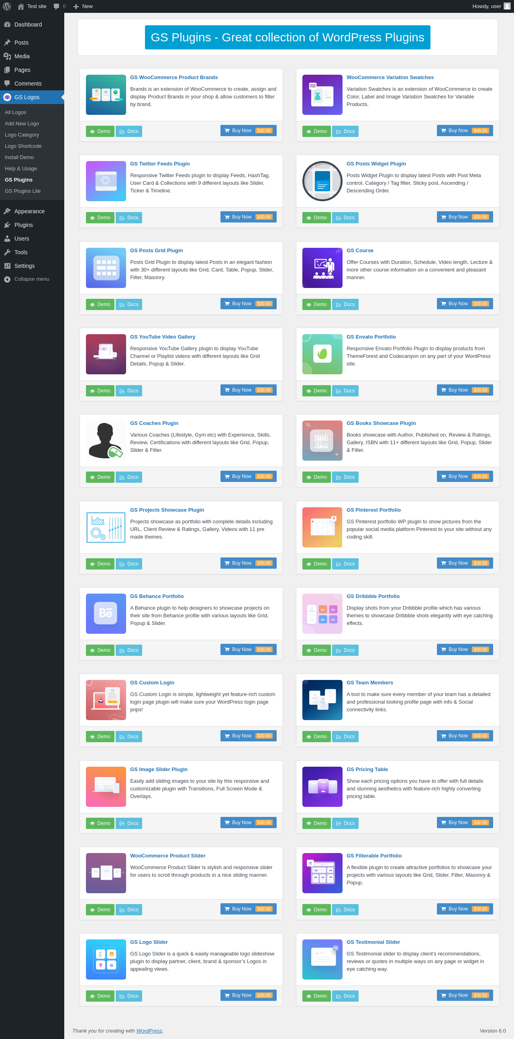Open the Pages menu
The height and width of the screenshot is (1039, 514).
32,70
